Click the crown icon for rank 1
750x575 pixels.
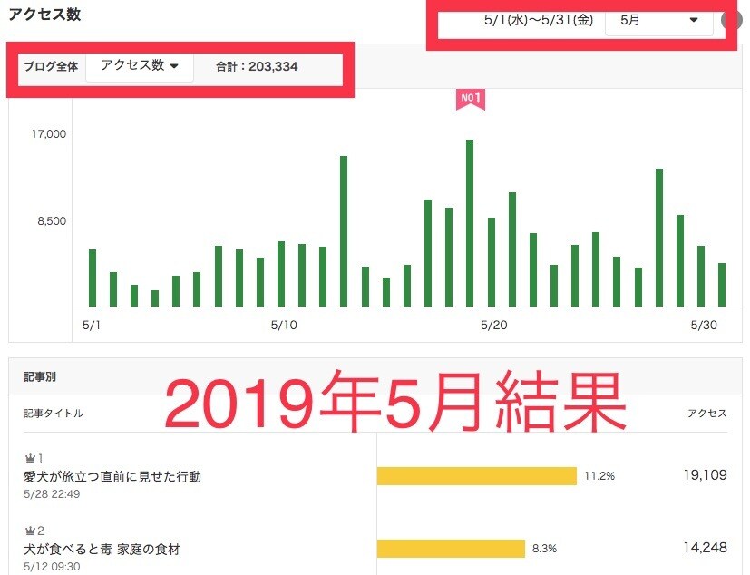[30, 459]
